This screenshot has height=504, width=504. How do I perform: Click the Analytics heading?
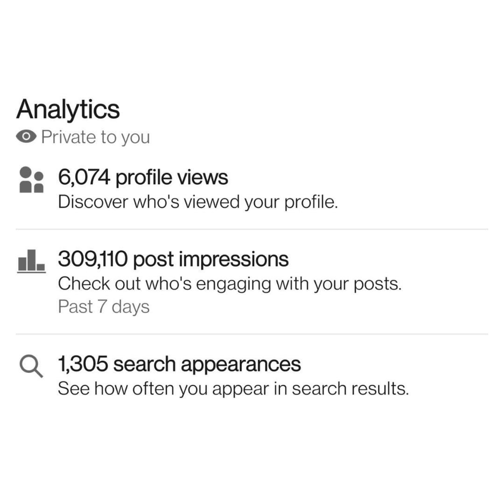click(x=68, y=110)
